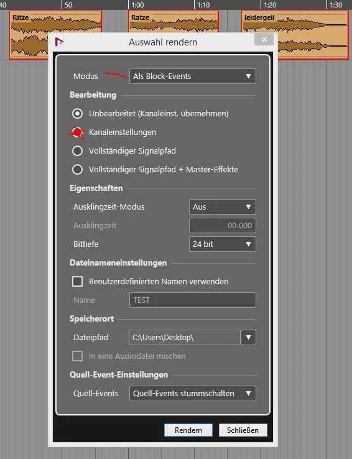Click the Quell-Event-Einstellungen heading
This screenshot has width=352, height=459.
tap(119, 374)
